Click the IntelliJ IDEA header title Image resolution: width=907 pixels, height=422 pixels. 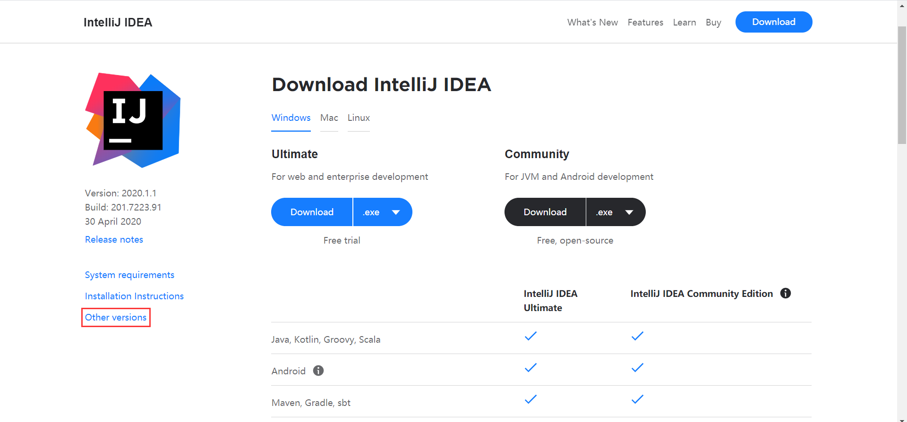pos(118,22)
